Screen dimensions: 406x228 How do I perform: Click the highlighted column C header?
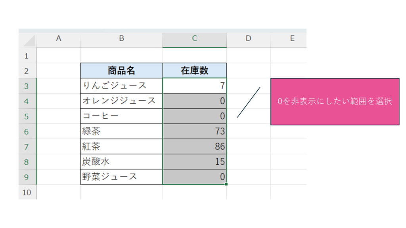coord(195,38)
